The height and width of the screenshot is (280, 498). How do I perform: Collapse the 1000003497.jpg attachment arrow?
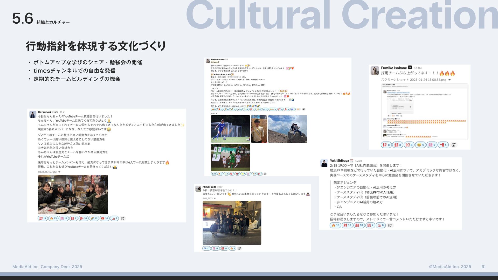[x=59, y=172]
